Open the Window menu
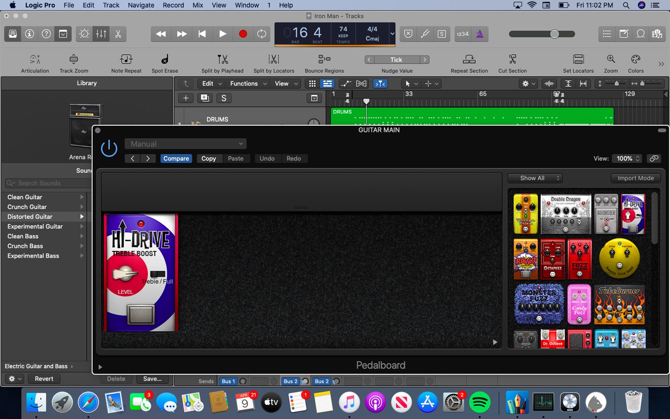670x419 pixels. [247, 5]
